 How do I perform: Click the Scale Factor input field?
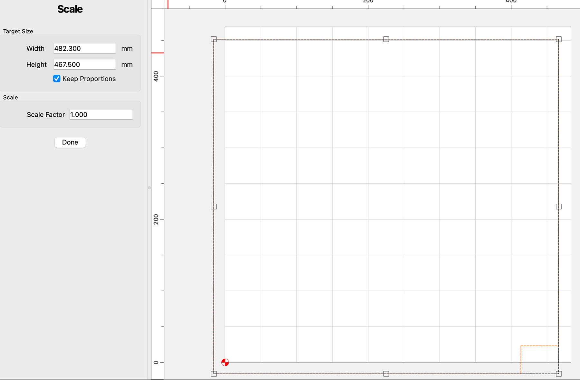click(101, 114)
